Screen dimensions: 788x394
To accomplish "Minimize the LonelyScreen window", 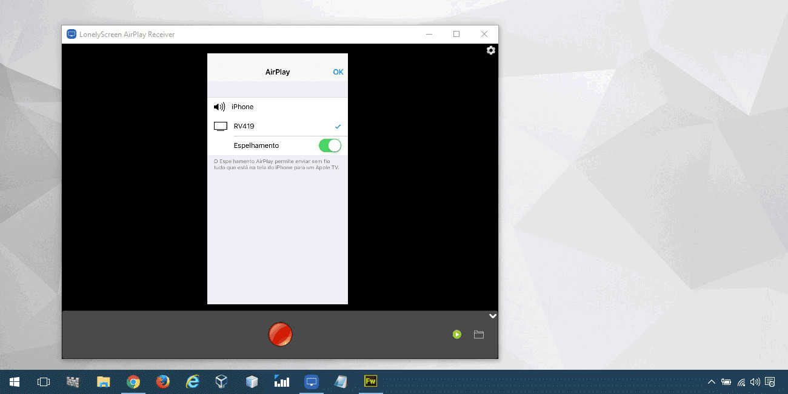I will (429, 35).
